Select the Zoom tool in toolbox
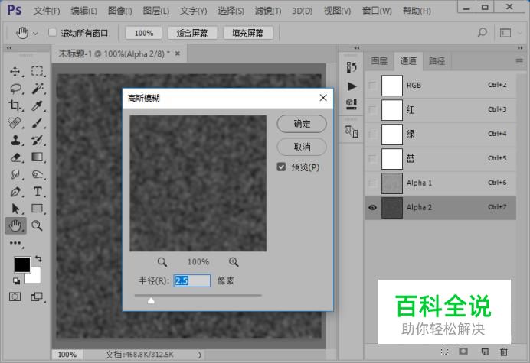Viewport: 530px width, 363px height. [x=37, y=225]
